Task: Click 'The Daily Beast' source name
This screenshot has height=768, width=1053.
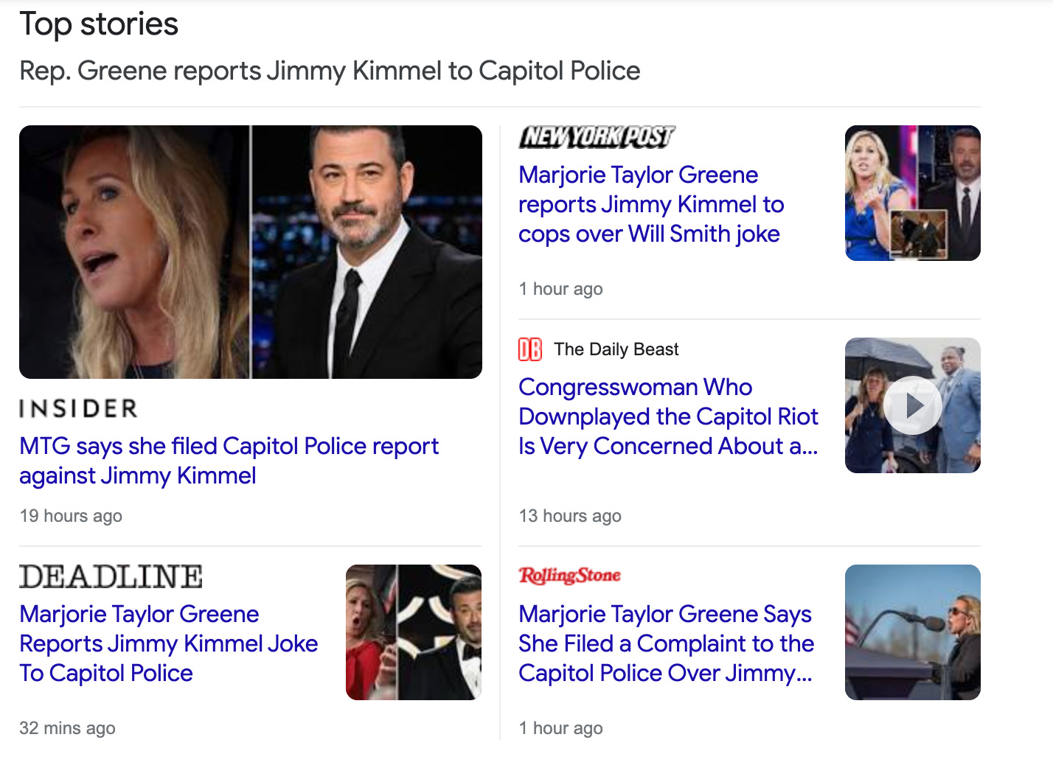Action: (x=616, y=349)
